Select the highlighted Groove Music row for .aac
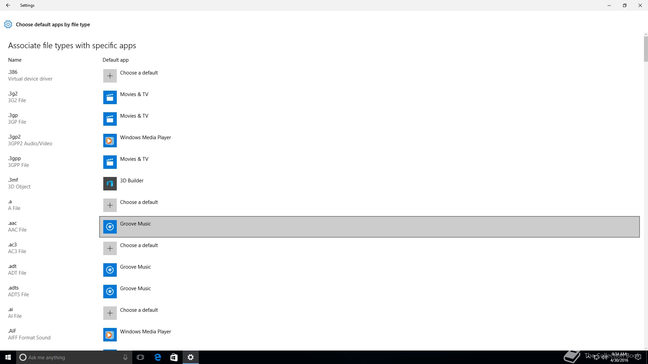This screenshot has width=648, height=364. tap(370, 227)
